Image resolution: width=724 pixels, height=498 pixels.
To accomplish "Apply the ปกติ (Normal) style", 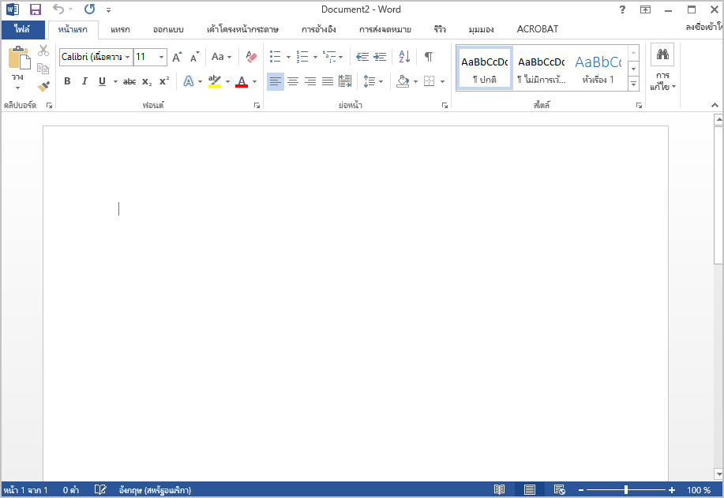I will (484, 69).
